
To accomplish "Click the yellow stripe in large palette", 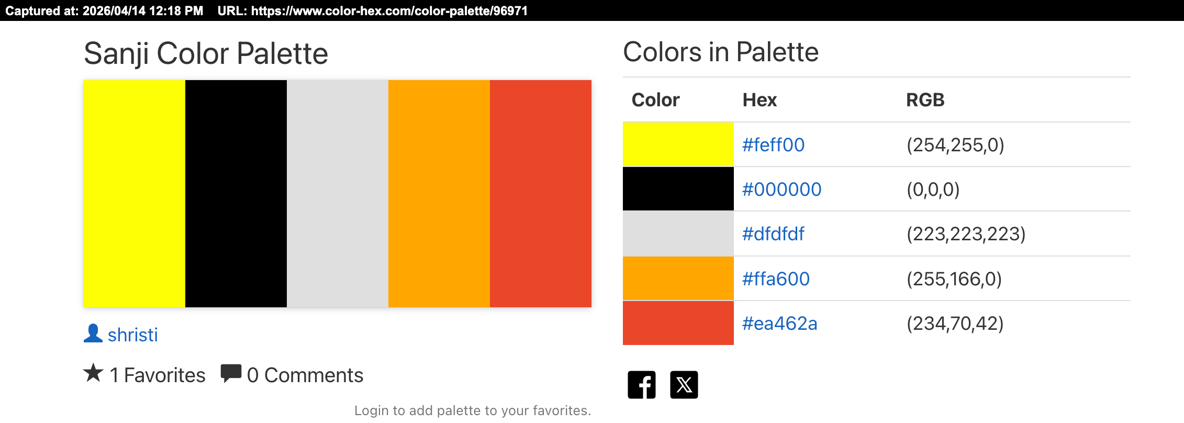I will (135, 194).
